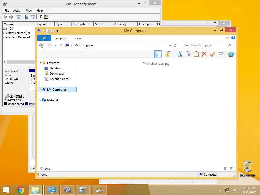Show/hide console tree in Disk Management toolbar
The width and height of the screenshot is (260, 195).
[x=19, y=17]
